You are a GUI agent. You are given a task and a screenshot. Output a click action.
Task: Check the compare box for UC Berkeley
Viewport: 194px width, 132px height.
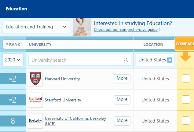[186, 120]
